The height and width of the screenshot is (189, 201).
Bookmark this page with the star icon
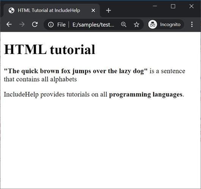[137, 25]
